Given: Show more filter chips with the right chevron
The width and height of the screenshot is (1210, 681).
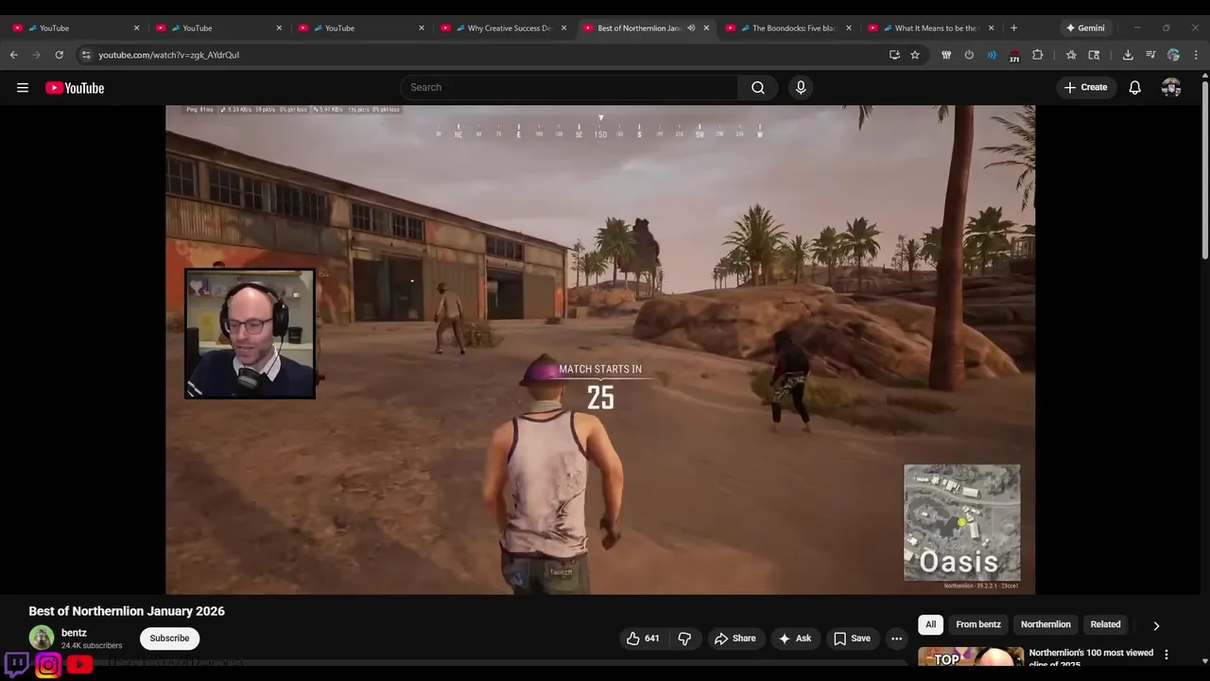Looking at the screenshot, I should (x=1155, y=625).
